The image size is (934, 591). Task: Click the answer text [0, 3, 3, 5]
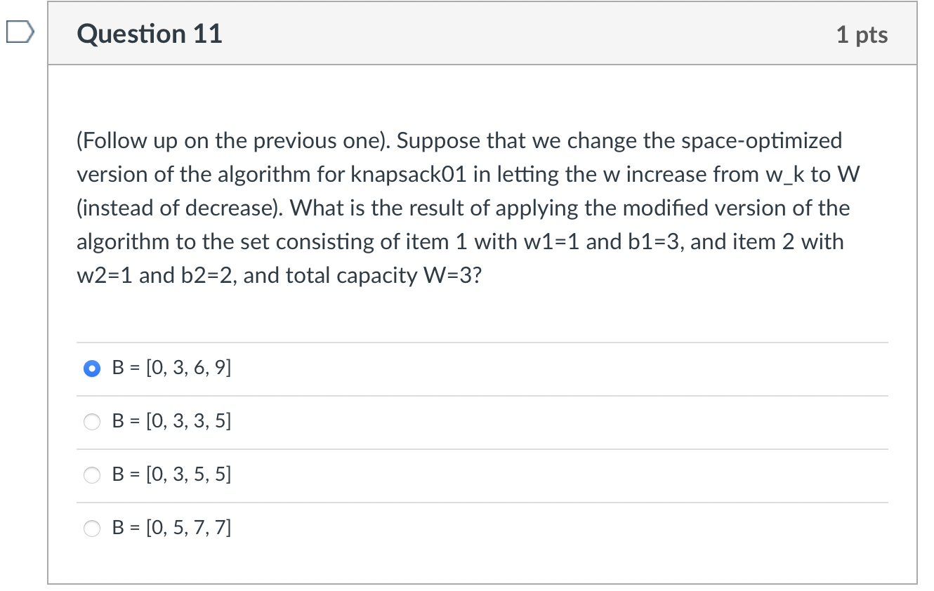171,421
